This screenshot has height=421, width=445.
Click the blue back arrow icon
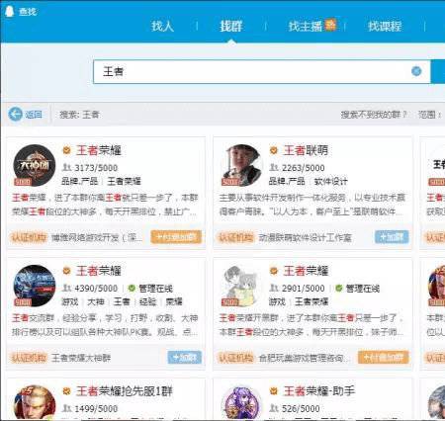pos(15,115)
